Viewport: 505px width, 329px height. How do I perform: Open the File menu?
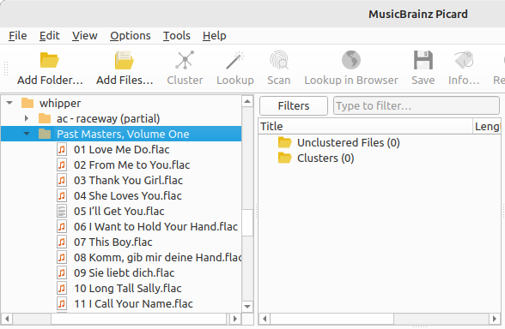pyautogui.click(x=18, y=36)
